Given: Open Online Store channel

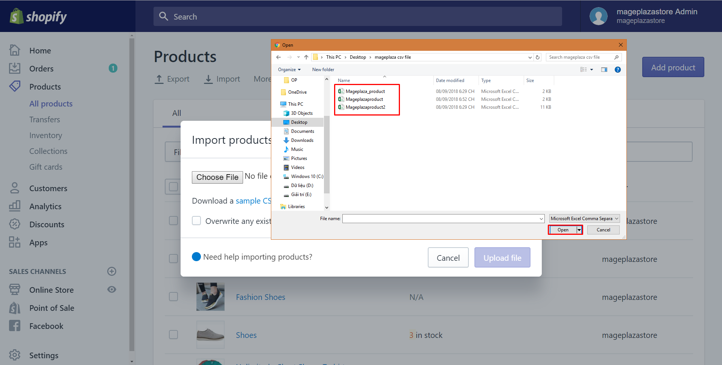Looking at the screenshot, I should point(52,290).
